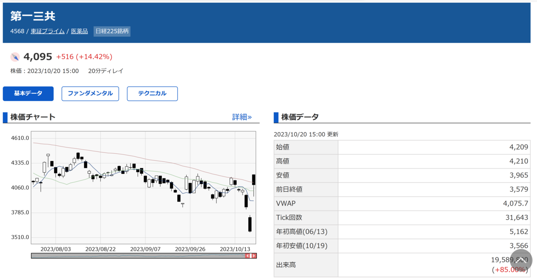
Task: Click the stock code 4568
Action: tap(17, 31)
